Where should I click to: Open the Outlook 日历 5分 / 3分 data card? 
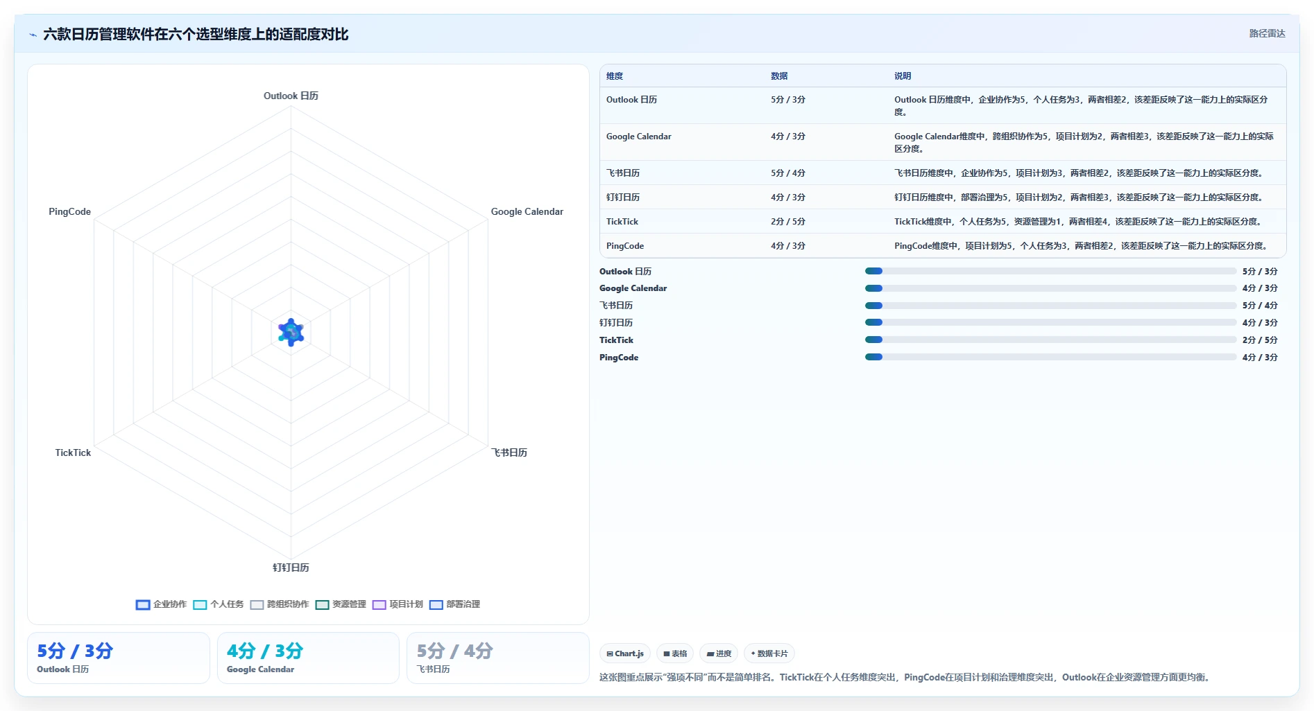[x=119, y=658]
